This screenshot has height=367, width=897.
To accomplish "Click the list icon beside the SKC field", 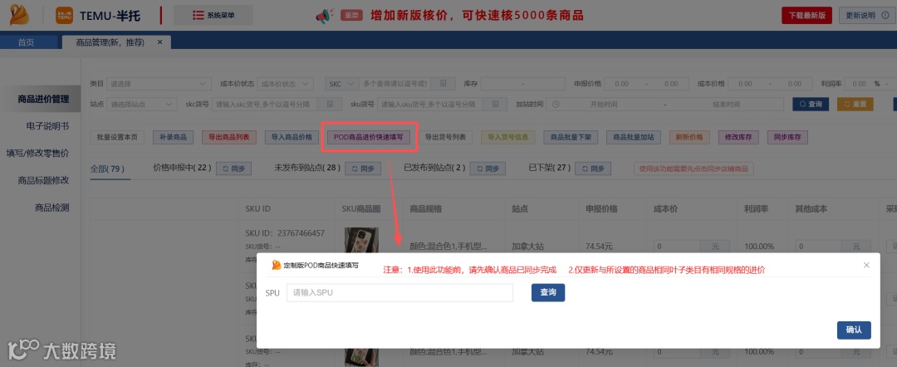I will (x=444, y=84).
